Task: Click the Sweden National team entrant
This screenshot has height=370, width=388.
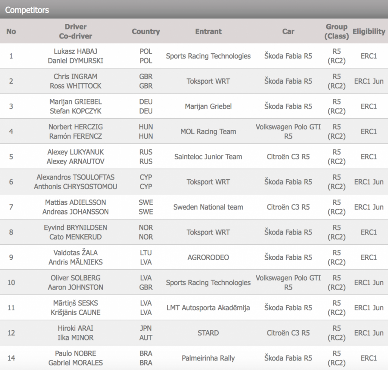Action: pos(208,207)
